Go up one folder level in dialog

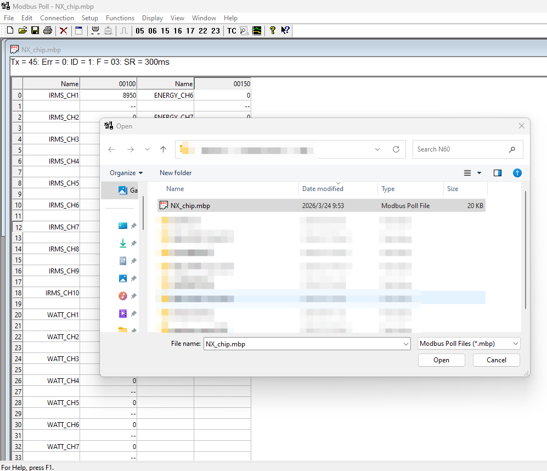163,149
